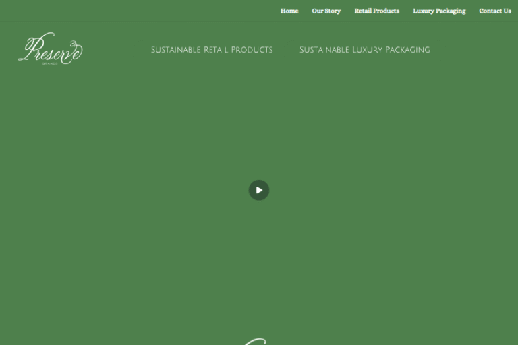Click the Sustainable Retail Products heading link

click(212, 50)
